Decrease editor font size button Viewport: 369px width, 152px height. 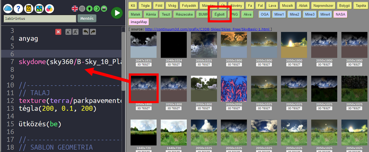click(68, 32)
